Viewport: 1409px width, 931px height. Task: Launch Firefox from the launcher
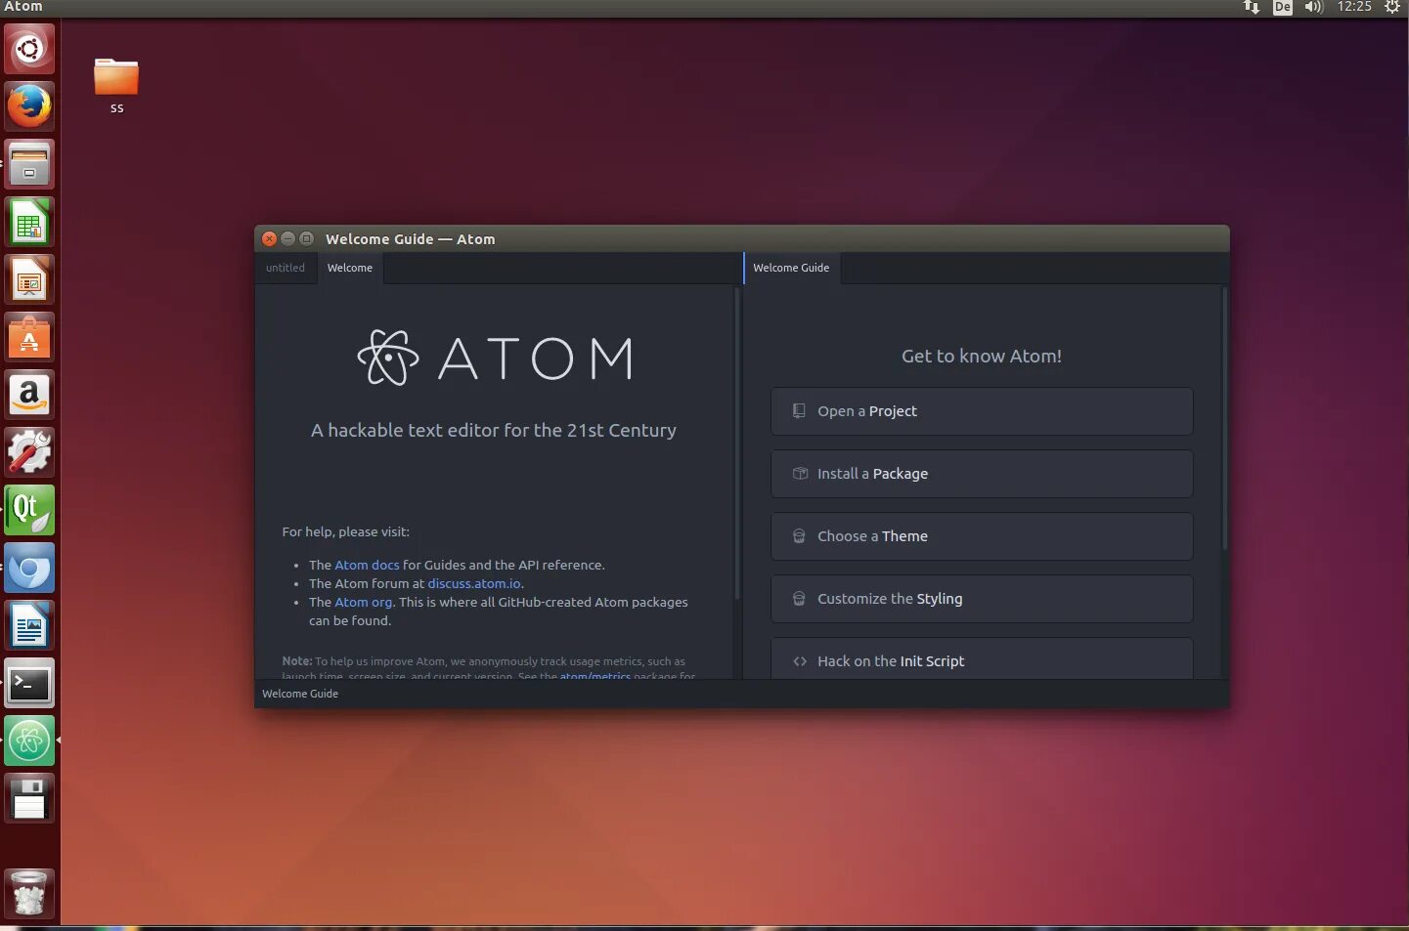click(x=28, y=106)
